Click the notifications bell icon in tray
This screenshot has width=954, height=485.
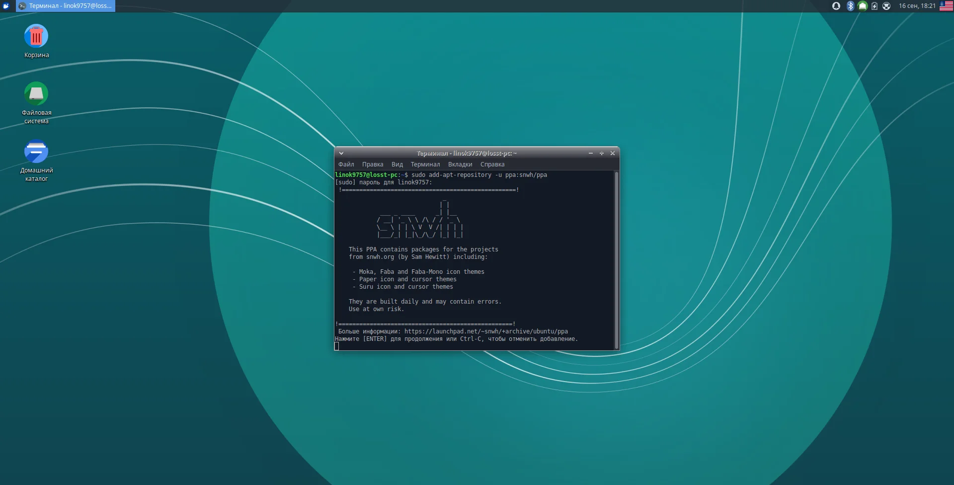pyautogui.click(x=836, y=6)
